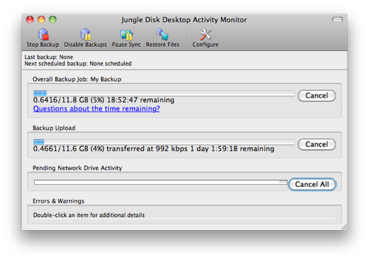The height and width of the screenshot is (260, 369).
Task: Click '0.4661/11.6 GB (4%) transferred at 992 kbps' text
Action: tap(110, 148)
